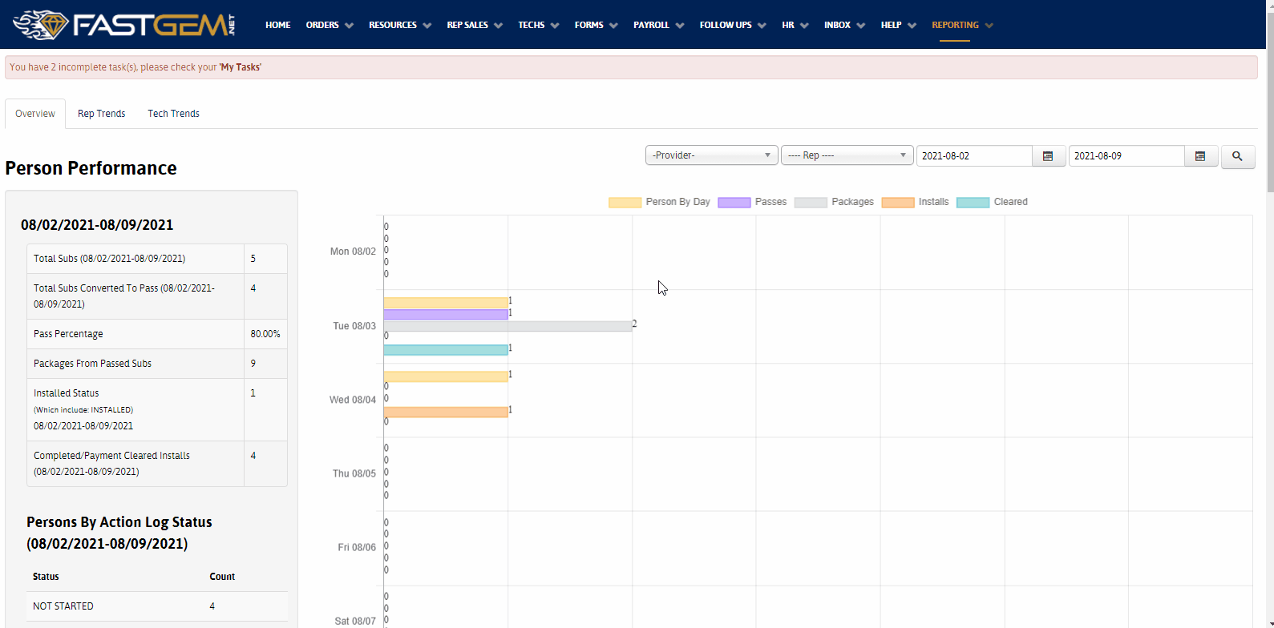
Task: Expand the Orders menu
Action: (330, 25)
